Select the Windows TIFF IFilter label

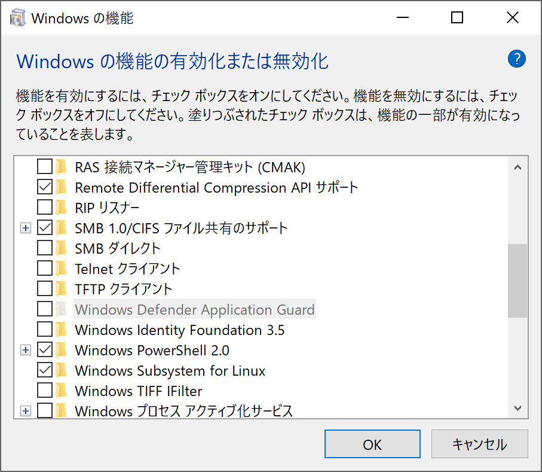pos(139,391)
